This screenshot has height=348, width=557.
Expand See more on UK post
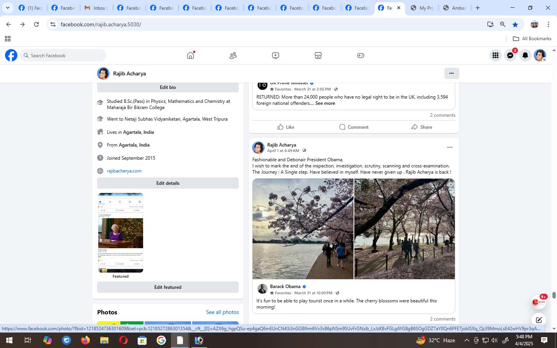click(x=325, y=103)
